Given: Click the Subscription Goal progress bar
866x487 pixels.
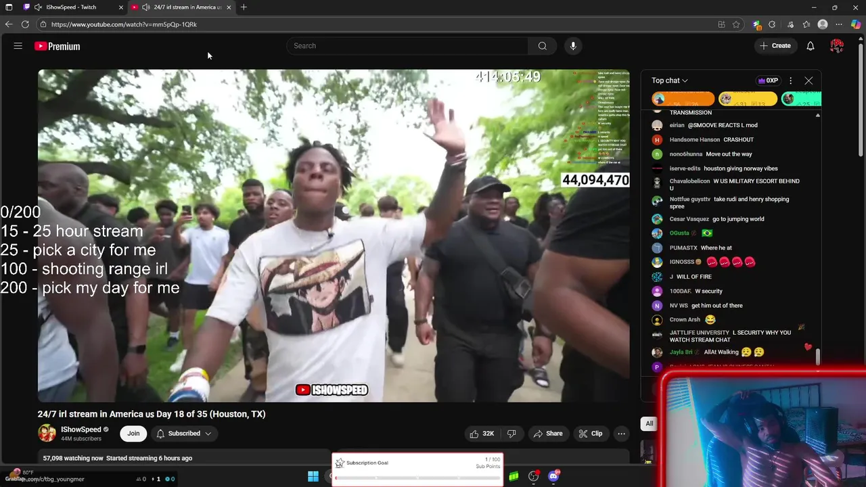Looking at the screenshot, I should (x=417, y=478).
